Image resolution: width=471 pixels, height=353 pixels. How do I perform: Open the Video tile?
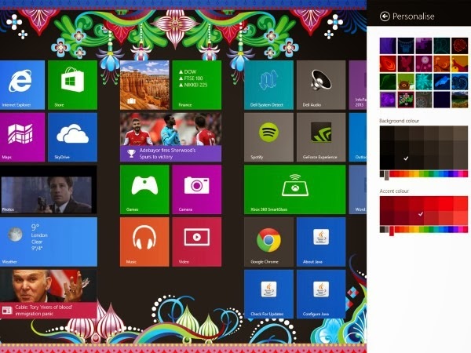coord(197,242)
